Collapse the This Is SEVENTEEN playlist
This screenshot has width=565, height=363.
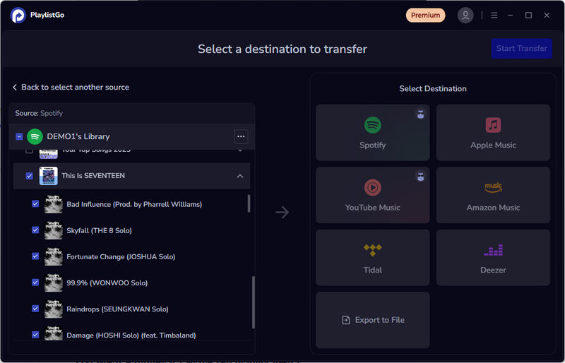239,176
